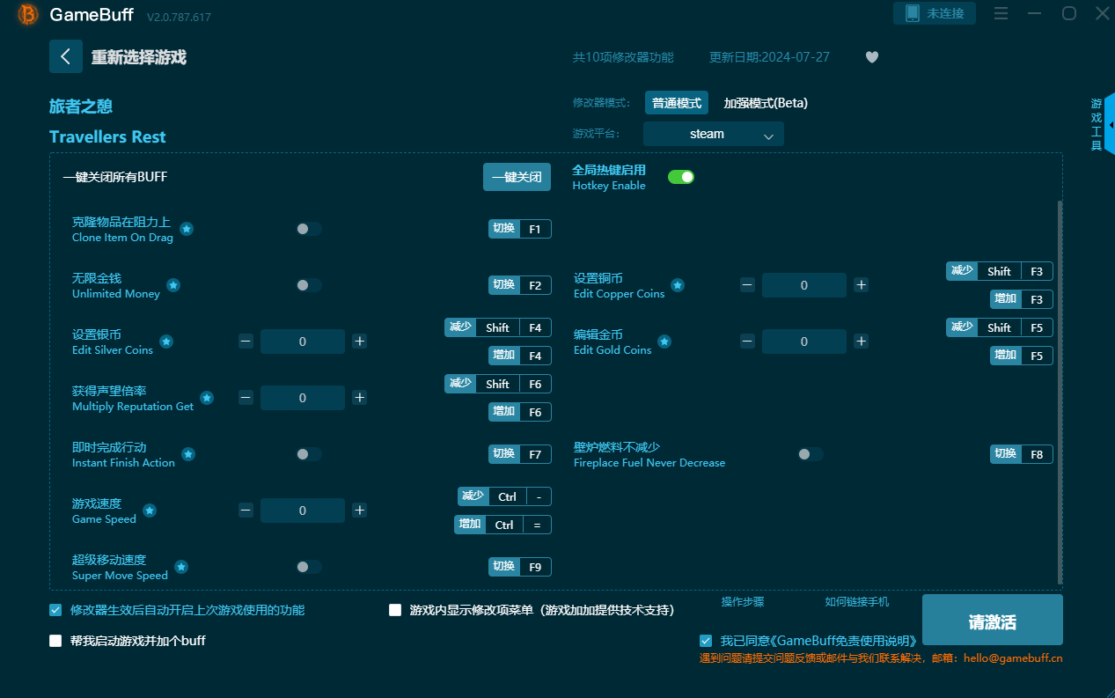Click Ctrl = increase hotkey for Game Speed
Viewport: 1115px width, 698px height.
click(x=503, y=525)
